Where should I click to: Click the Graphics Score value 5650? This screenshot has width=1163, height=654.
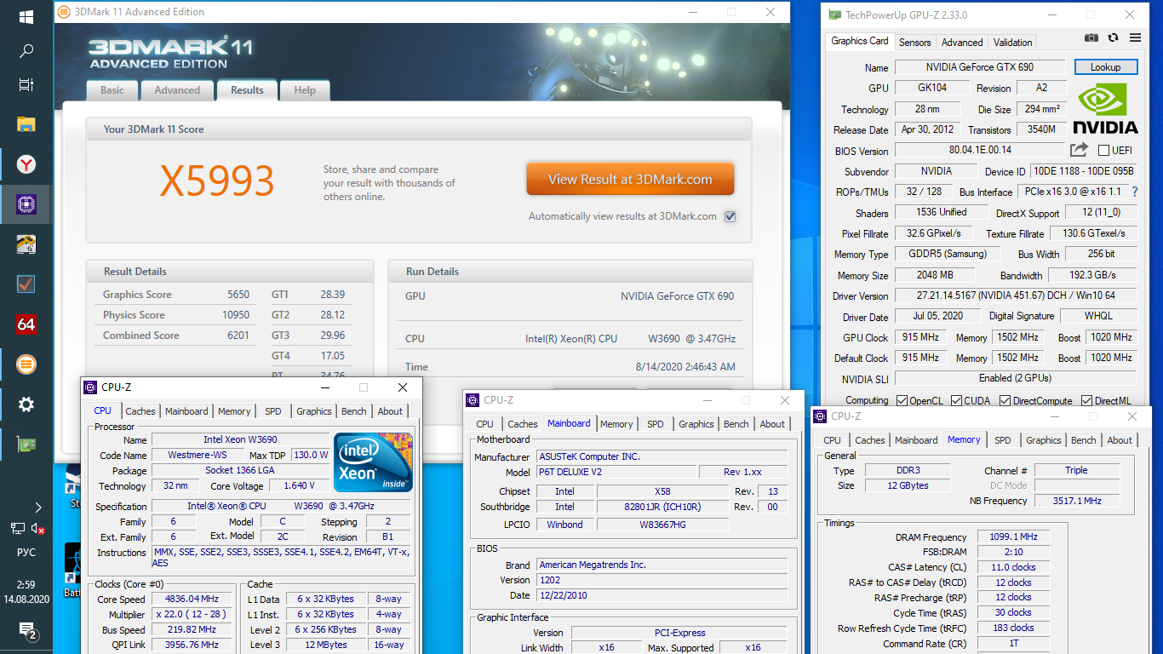coord(238,295)
